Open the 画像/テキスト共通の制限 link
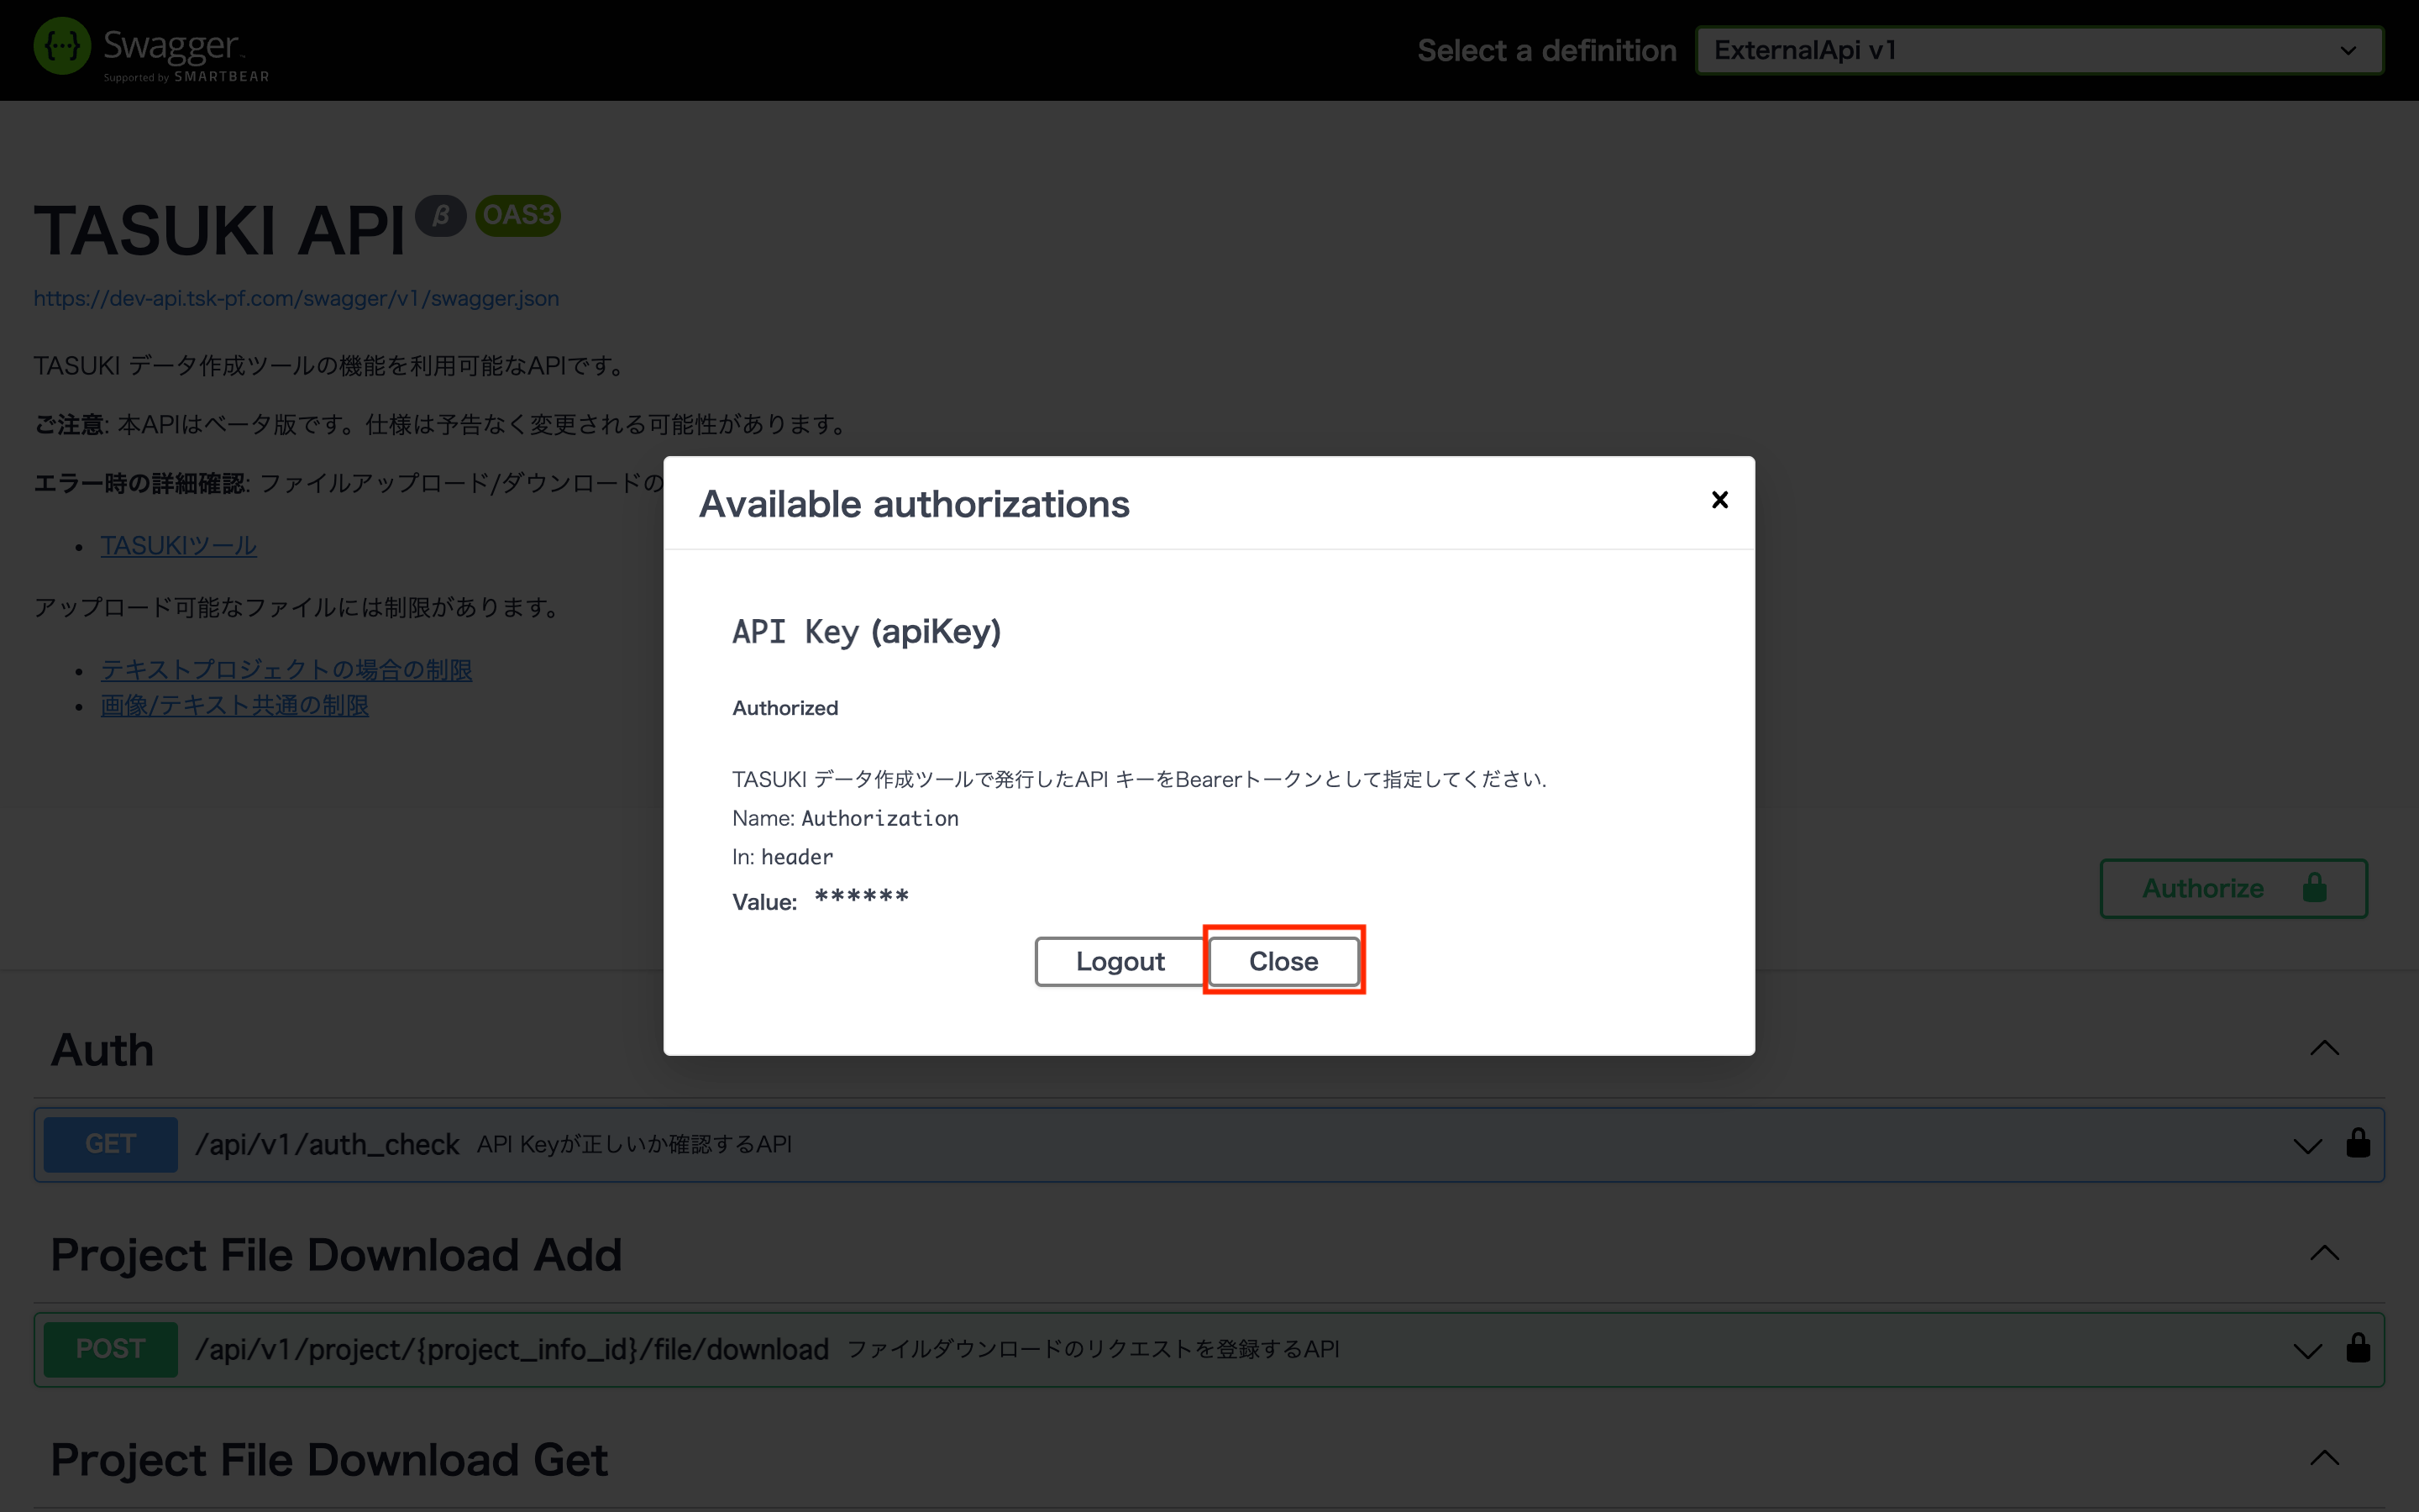Viewport: 2419px width, 1512px height. 235,705
